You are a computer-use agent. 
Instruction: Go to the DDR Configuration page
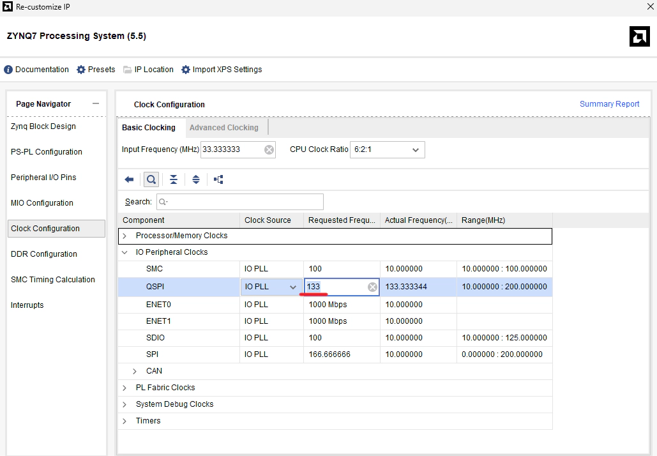44,254
